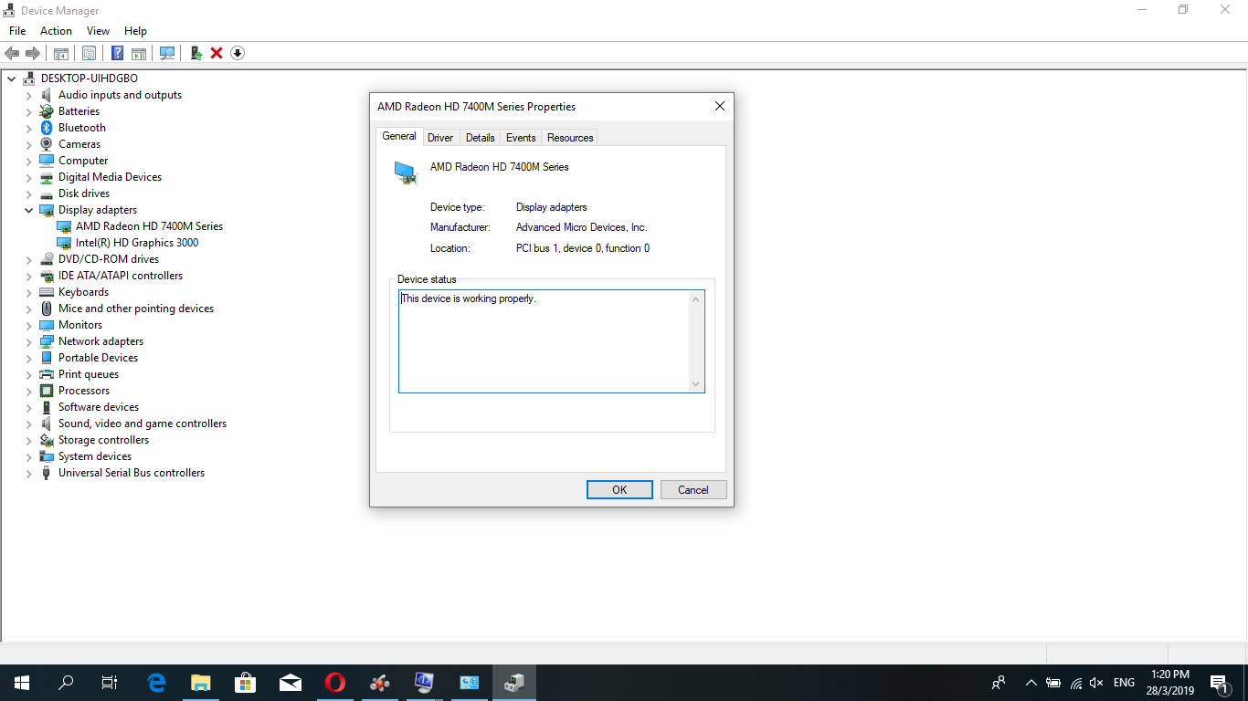Select AMD Radeon HD 7400M Series in tree
The width and height of the screenshot is (1248, 701).
click(149, 226)
